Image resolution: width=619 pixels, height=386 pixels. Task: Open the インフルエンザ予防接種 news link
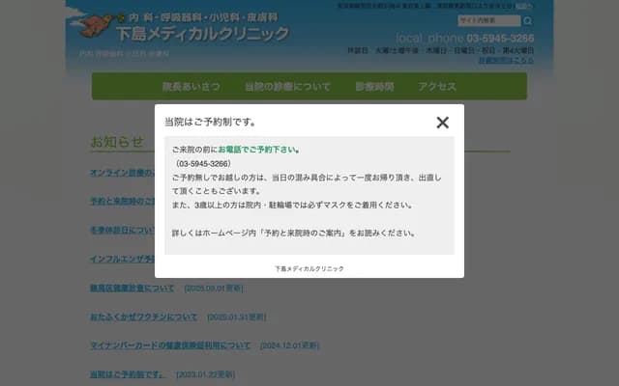[122, 259]
